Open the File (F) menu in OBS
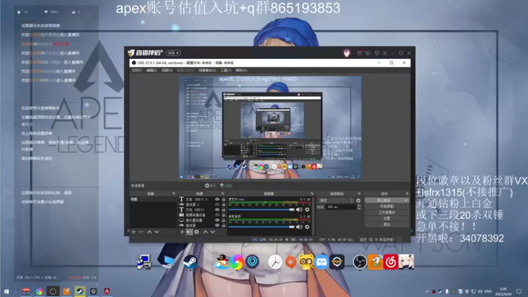The image size is (528, 297). click(137, 71)
